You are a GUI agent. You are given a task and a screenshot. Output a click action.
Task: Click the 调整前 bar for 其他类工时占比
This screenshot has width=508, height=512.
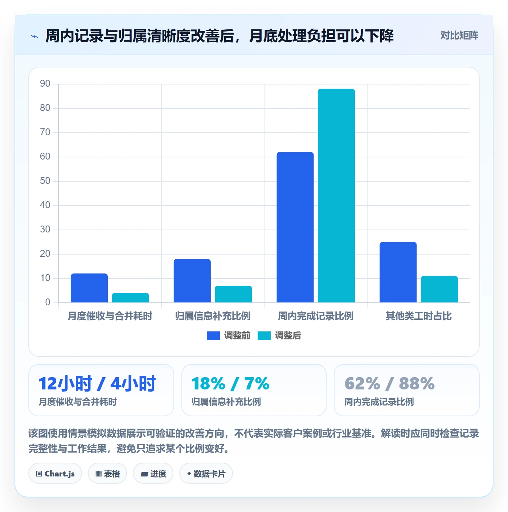coord(398,272)
